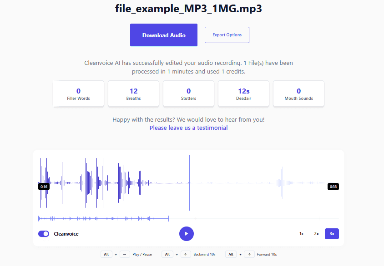384x266 pixels.
Task: Click the 0:16 start time label
Action: (x=44, y=187)
